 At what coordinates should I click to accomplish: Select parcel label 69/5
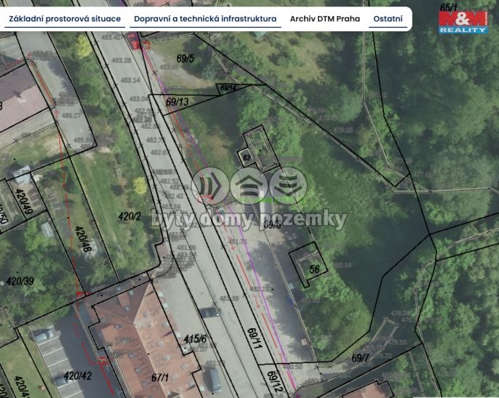click(185, 58)
